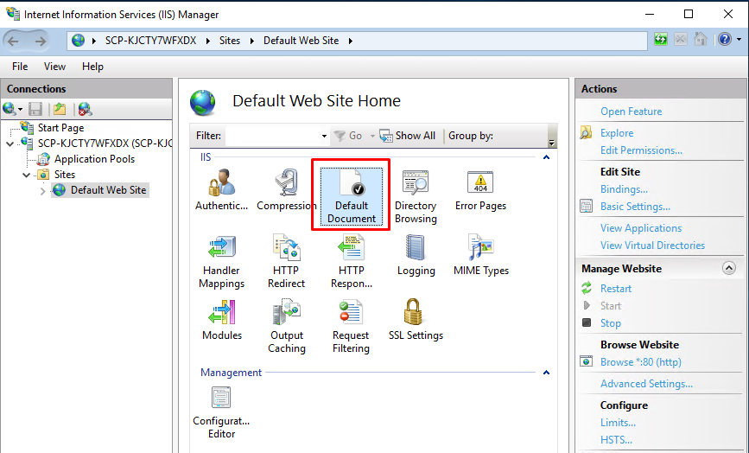Click View Applications link
The image size is (749, 453).
(x=640, y=228)
